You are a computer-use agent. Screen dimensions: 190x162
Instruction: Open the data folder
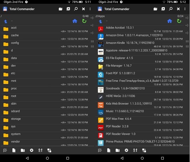(x=45, y=60)
